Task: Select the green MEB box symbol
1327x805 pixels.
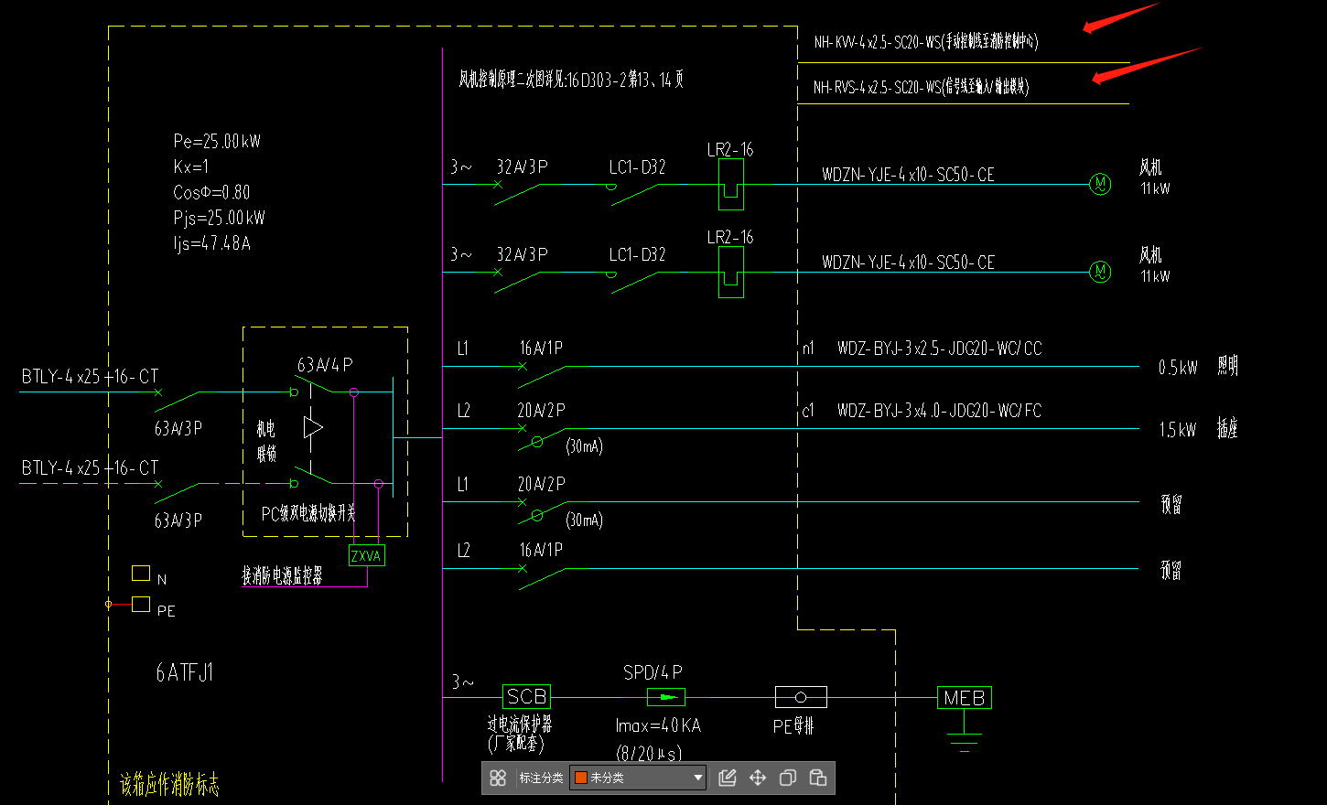Action: click(x=965, y=698)
